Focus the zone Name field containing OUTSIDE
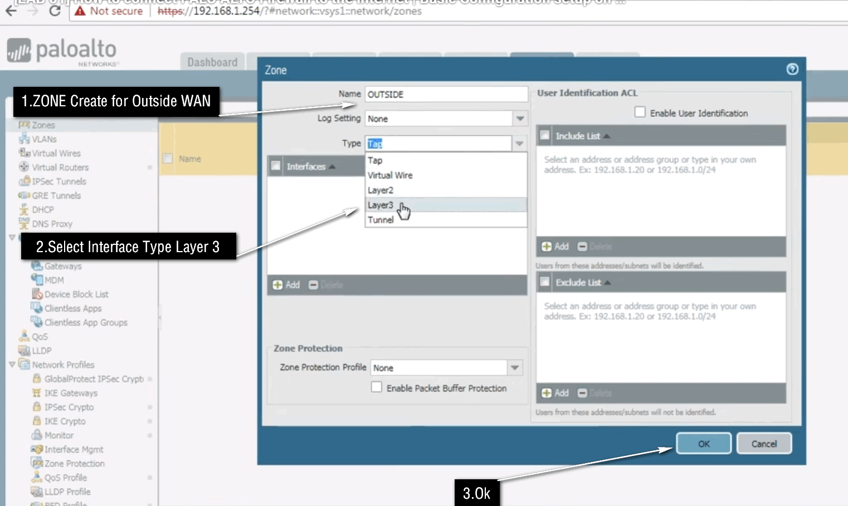This screenshot has height=506, width=848. (446, 94)
